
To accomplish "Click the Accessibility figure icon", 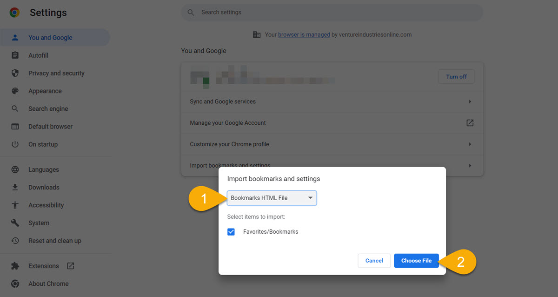I will pyautogui.click(x=15, y=205).
